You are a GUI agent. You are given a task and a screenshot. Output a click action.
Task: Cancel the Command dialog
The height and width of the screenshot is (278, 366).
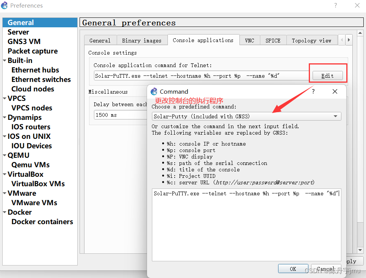(x=326, y=269)
